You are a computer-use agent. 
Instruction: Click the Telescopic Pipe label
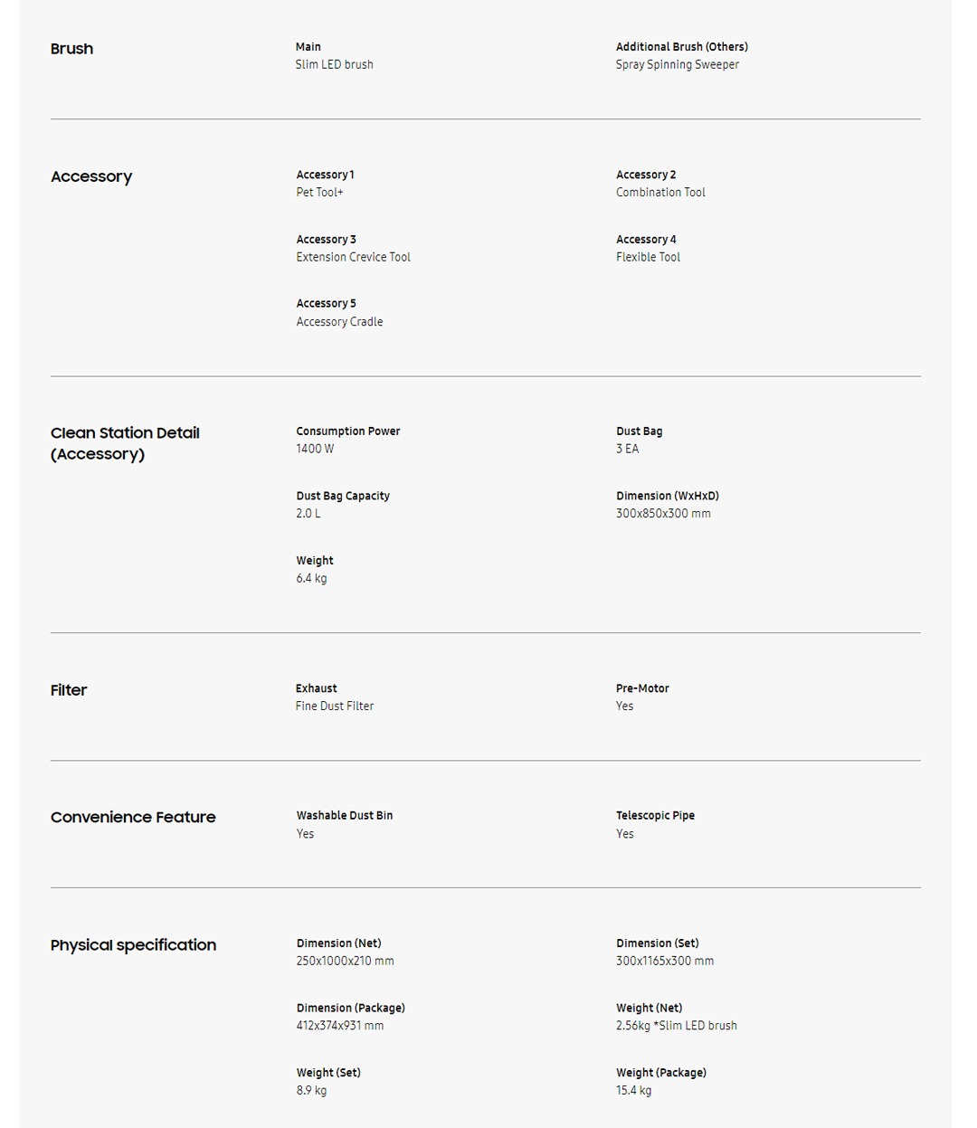click(655, 815)
